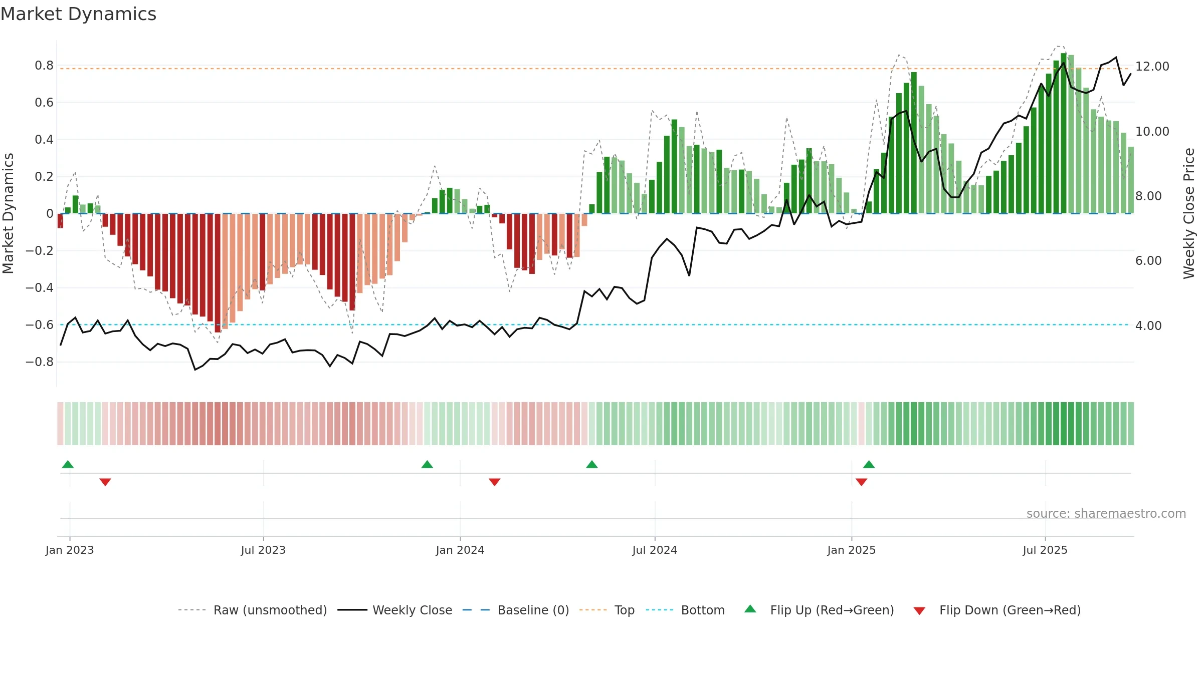Toggle the Bottom legend entry
This screenshot has width=1203, height=676.
(x=685, y=610)
